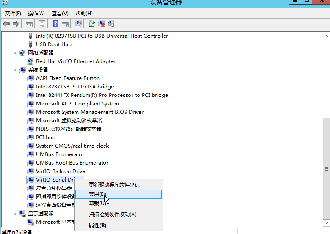Image resolution: width=330 pixels, height=234 pixels.
Task: Open the 文件(F) menu
Action: pyautogui.click(x=13, y=14)
